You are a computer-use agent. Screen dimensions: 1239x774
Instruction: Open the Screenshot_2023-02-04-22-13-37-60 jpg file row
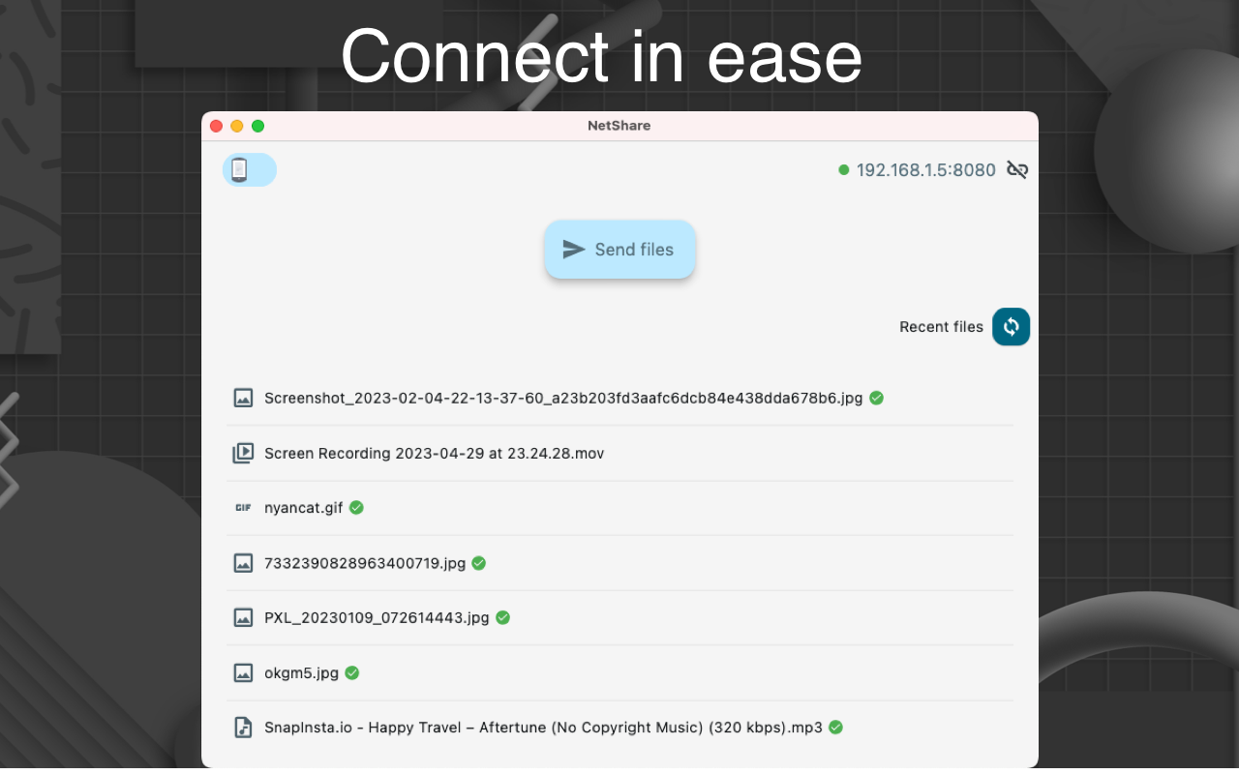pos(619,398)
